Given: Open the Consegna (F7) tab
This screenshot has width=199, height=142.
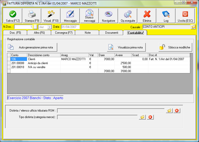Looking at the screenshot, I should [63, 33].
